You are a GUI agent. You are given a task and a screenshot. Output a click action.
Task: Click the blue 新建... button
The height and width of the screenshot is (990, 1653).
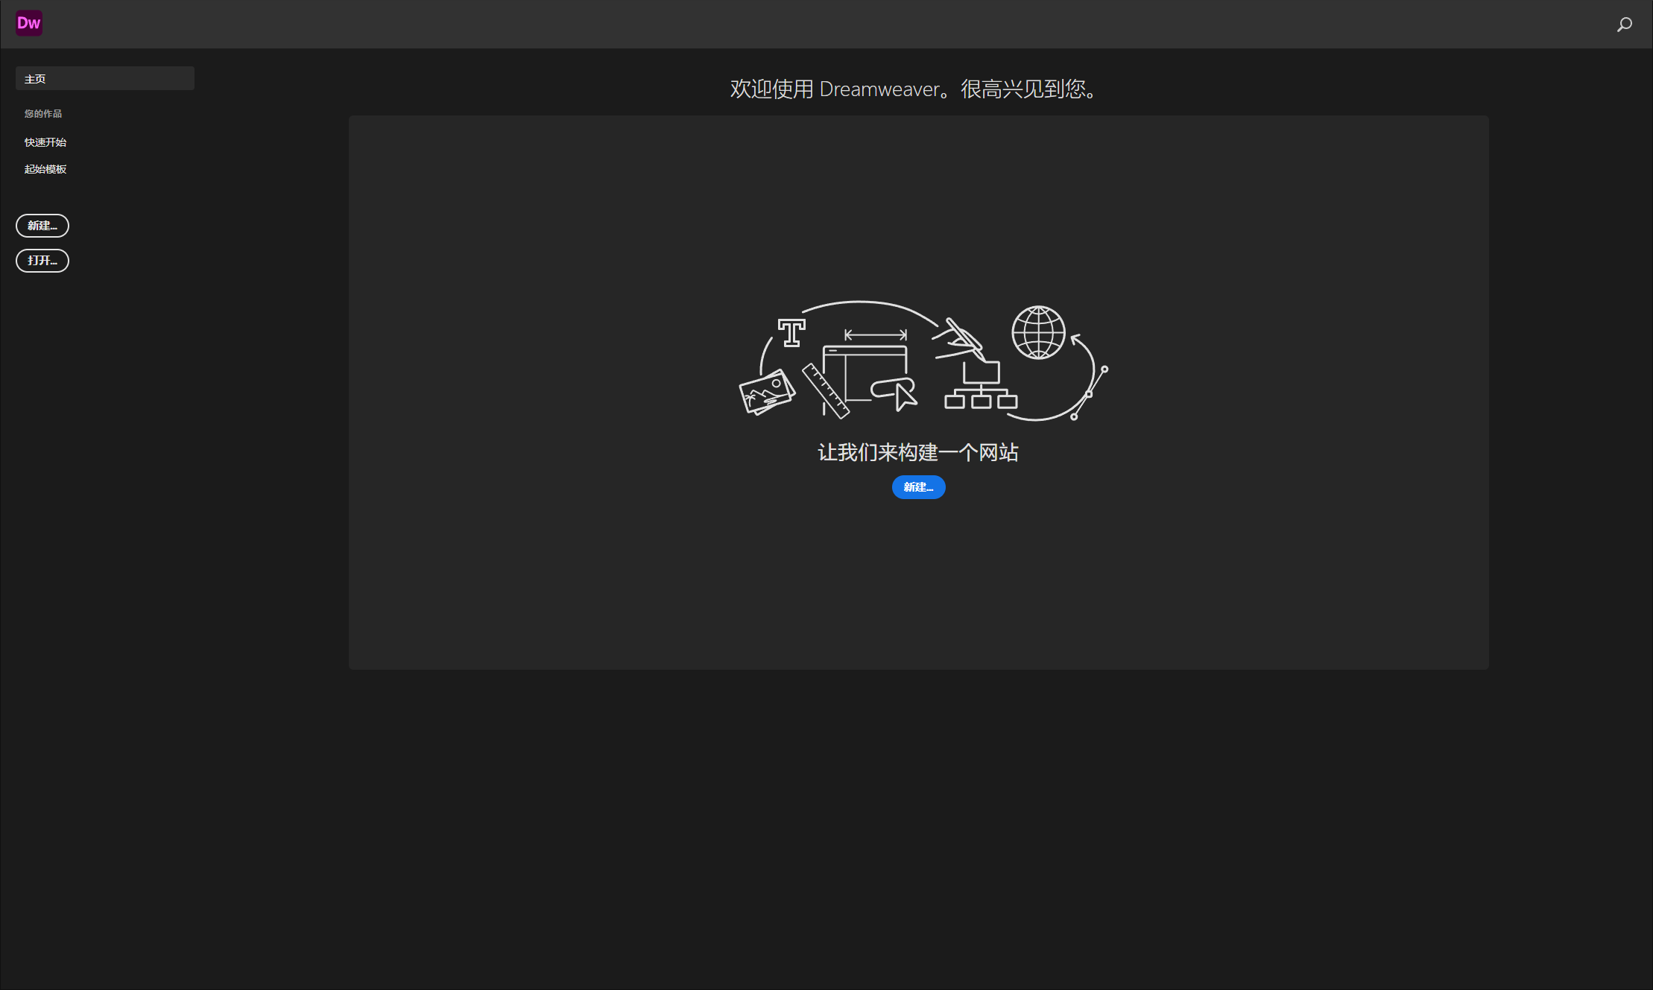(x=918, y=487)
